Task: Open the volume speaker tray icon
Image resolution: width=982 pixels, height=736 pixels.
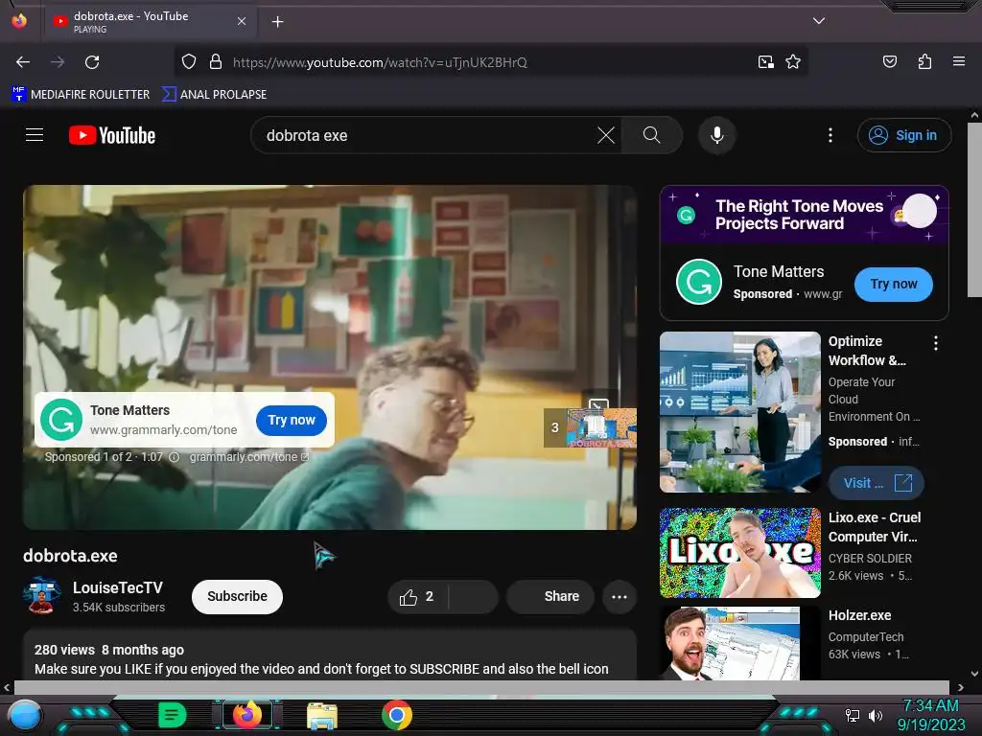Action: point(876,715)
